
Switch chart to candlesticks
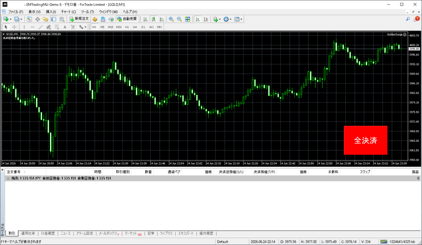click(153, 19)
